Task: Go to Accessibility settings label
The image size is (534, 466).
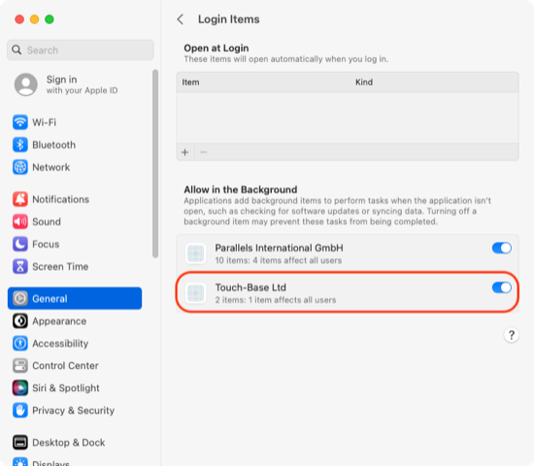Action: pyautogui.click(x=60, y=344)
